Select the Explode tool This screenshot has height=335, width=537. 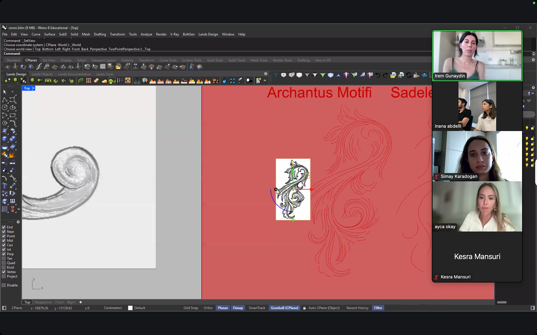pyautogui.click(x=13, y=154)
